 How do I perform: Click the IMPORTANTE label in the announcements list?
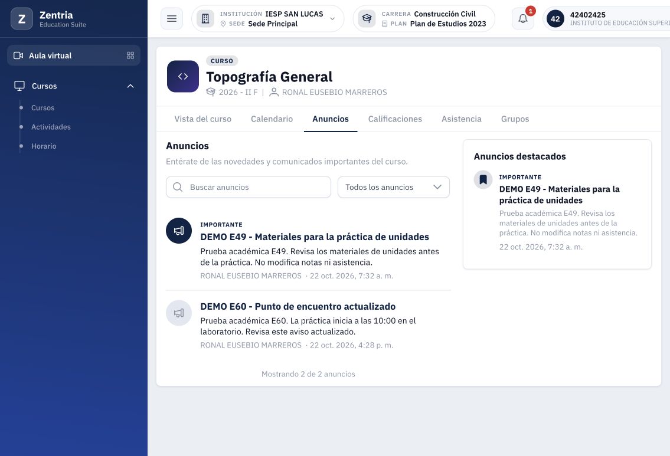pyautogui.click(x=221, y=225)
